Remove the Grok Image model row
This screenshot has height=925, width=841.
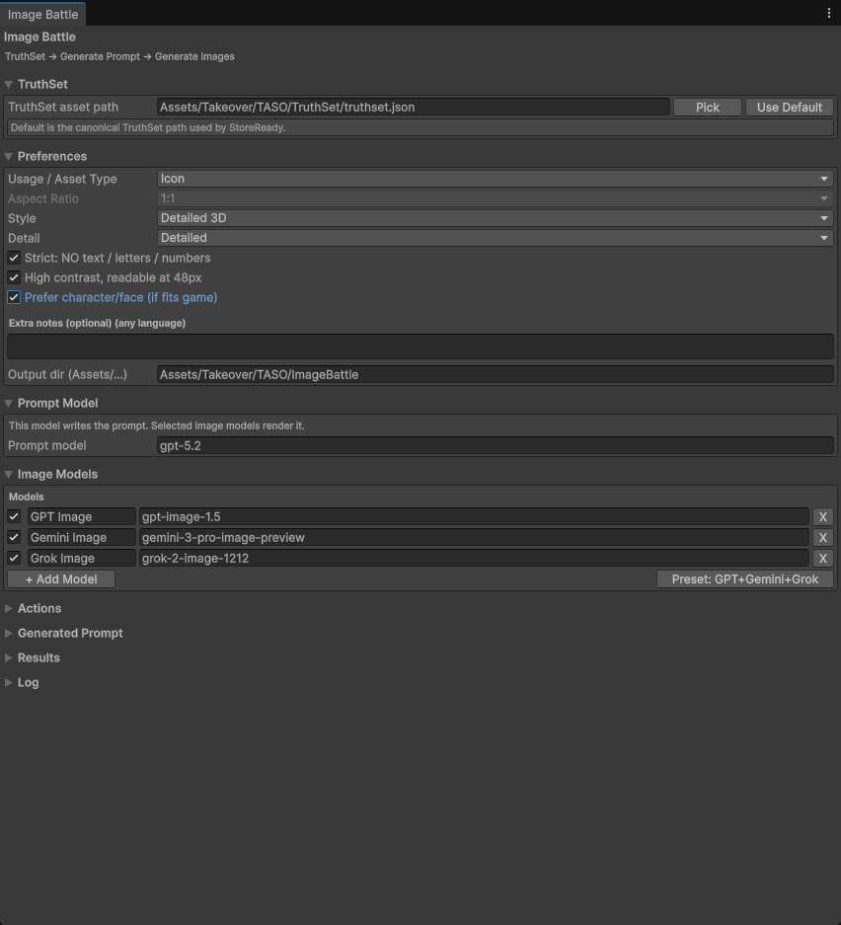pyautogui.click(x=822, y=558)
